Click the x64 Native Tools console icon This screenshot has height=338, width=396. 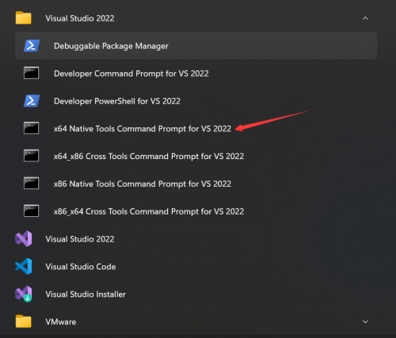tap(31, 128)
